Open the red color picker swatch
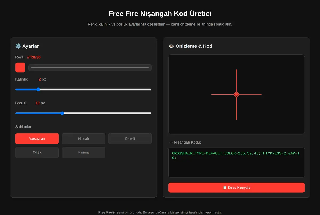The image size is (320, 215). (x=20, y=67)
